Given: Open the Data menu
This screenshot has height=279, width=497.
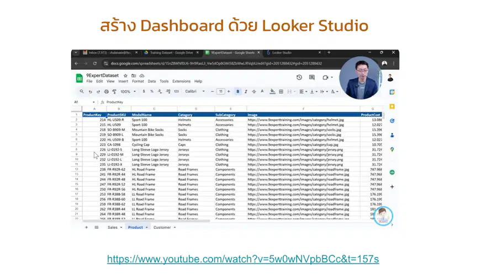Looking at the screenshot, I should point(152,81).
